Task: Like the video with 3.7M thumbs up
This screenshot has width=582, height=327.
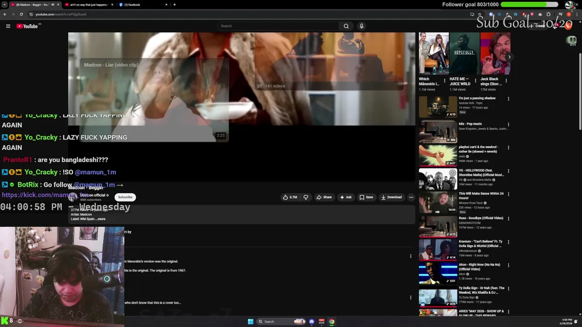Action: 290,197
